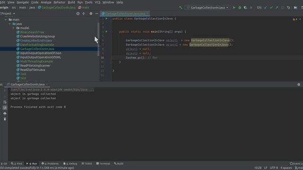Screen dimensions: 303x170
Task: Click UTF-8 encoding in status bar
Action: (274, 168)
